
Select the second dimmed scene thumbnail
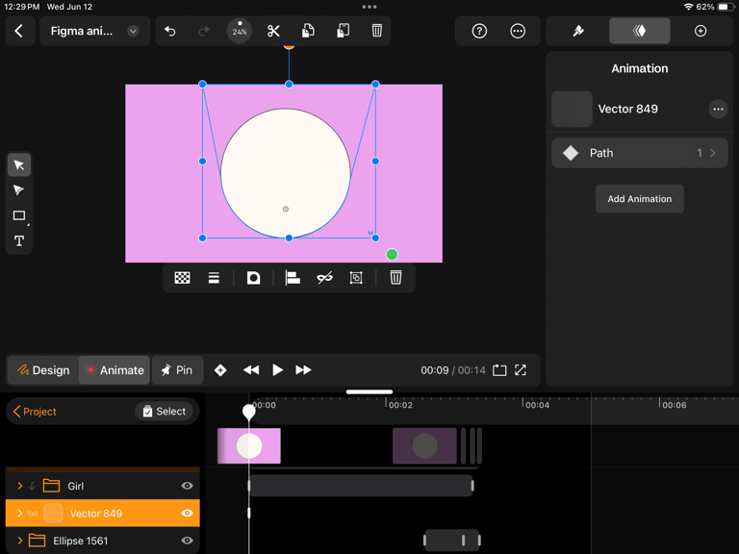[424, 445]
